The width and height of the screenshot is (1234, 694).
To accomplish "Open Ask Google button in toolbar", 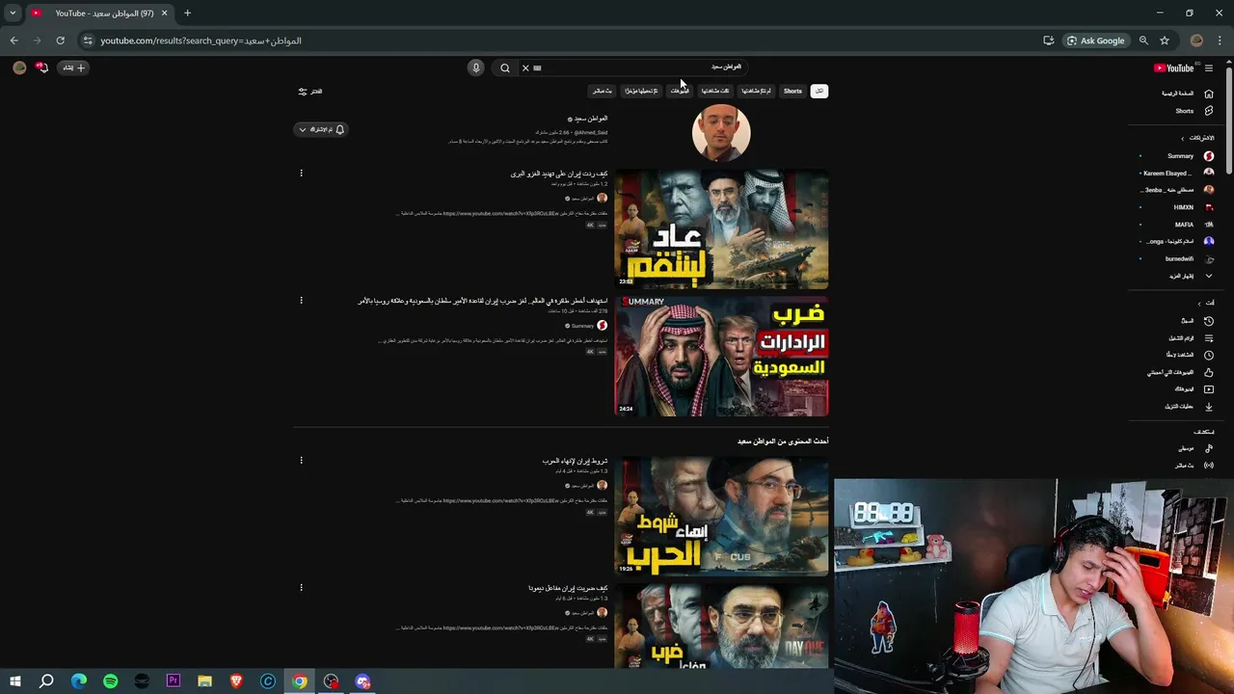I will click(1095, 40).
